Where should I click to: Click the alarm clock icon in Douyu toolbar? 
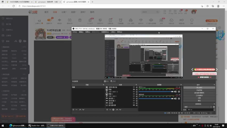tap(121, 21)
